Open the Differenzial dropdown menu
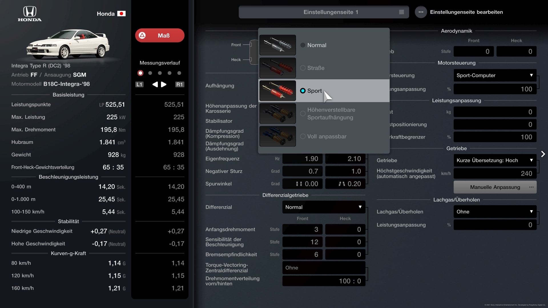 pos(323,207)
